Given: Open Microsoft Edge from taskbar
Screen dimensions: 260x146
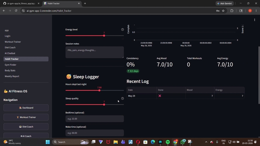Looking at the screenshot, I should [x=153, y=142].
